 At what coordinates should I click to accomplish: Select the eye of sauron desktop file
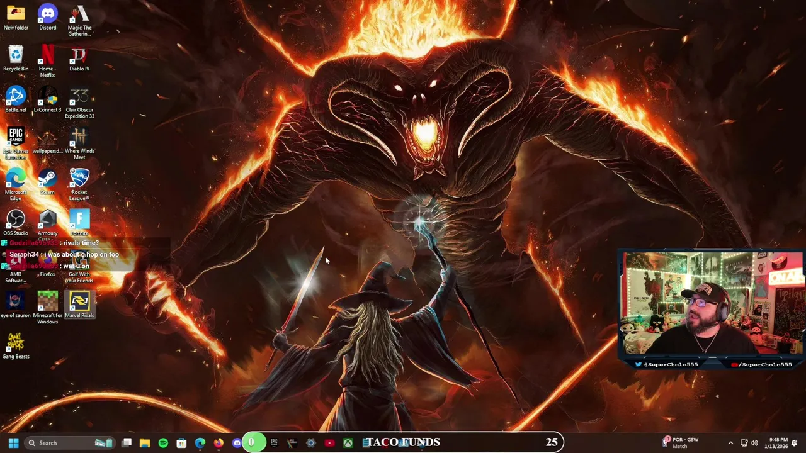pos(16,305)
